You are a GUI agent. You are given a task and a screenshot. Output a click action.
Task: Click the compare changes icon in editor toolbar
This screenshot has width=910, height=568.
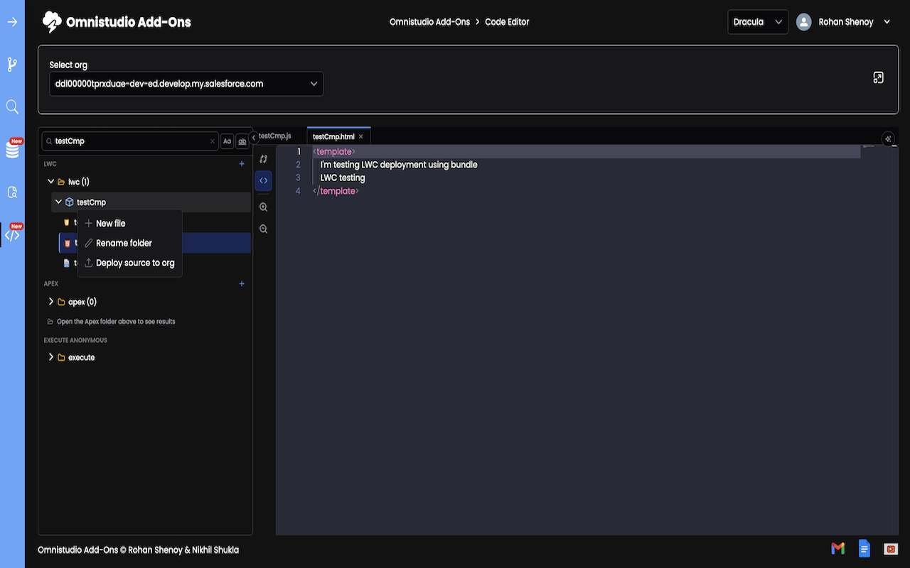pyautogui.click(x=264, y=159)
